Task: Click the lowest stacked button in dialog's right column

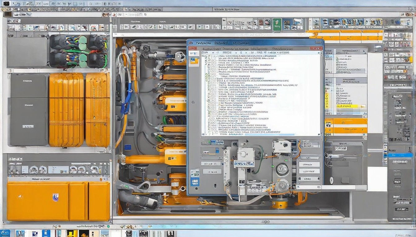Action: tap(309, 179)
